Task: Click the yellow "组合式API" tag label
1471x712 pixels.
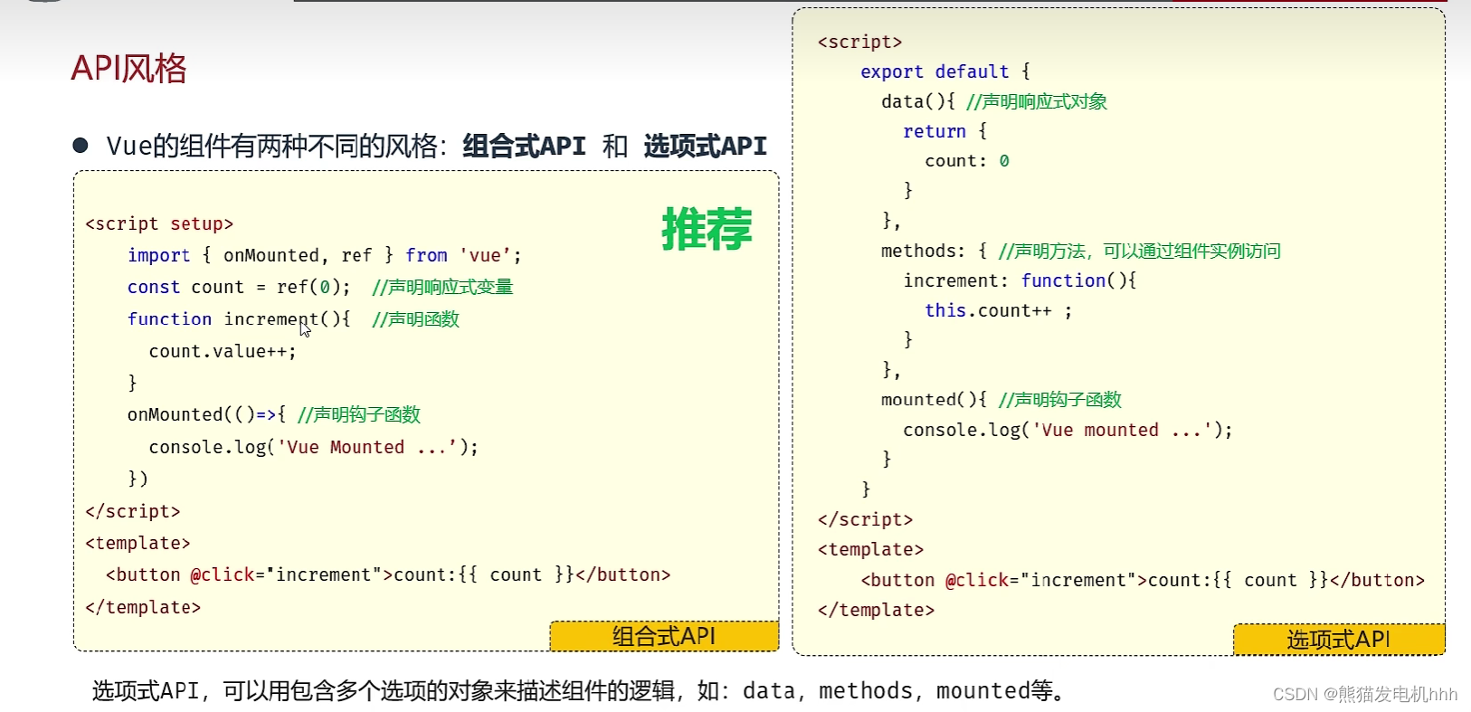Action: 664,636
